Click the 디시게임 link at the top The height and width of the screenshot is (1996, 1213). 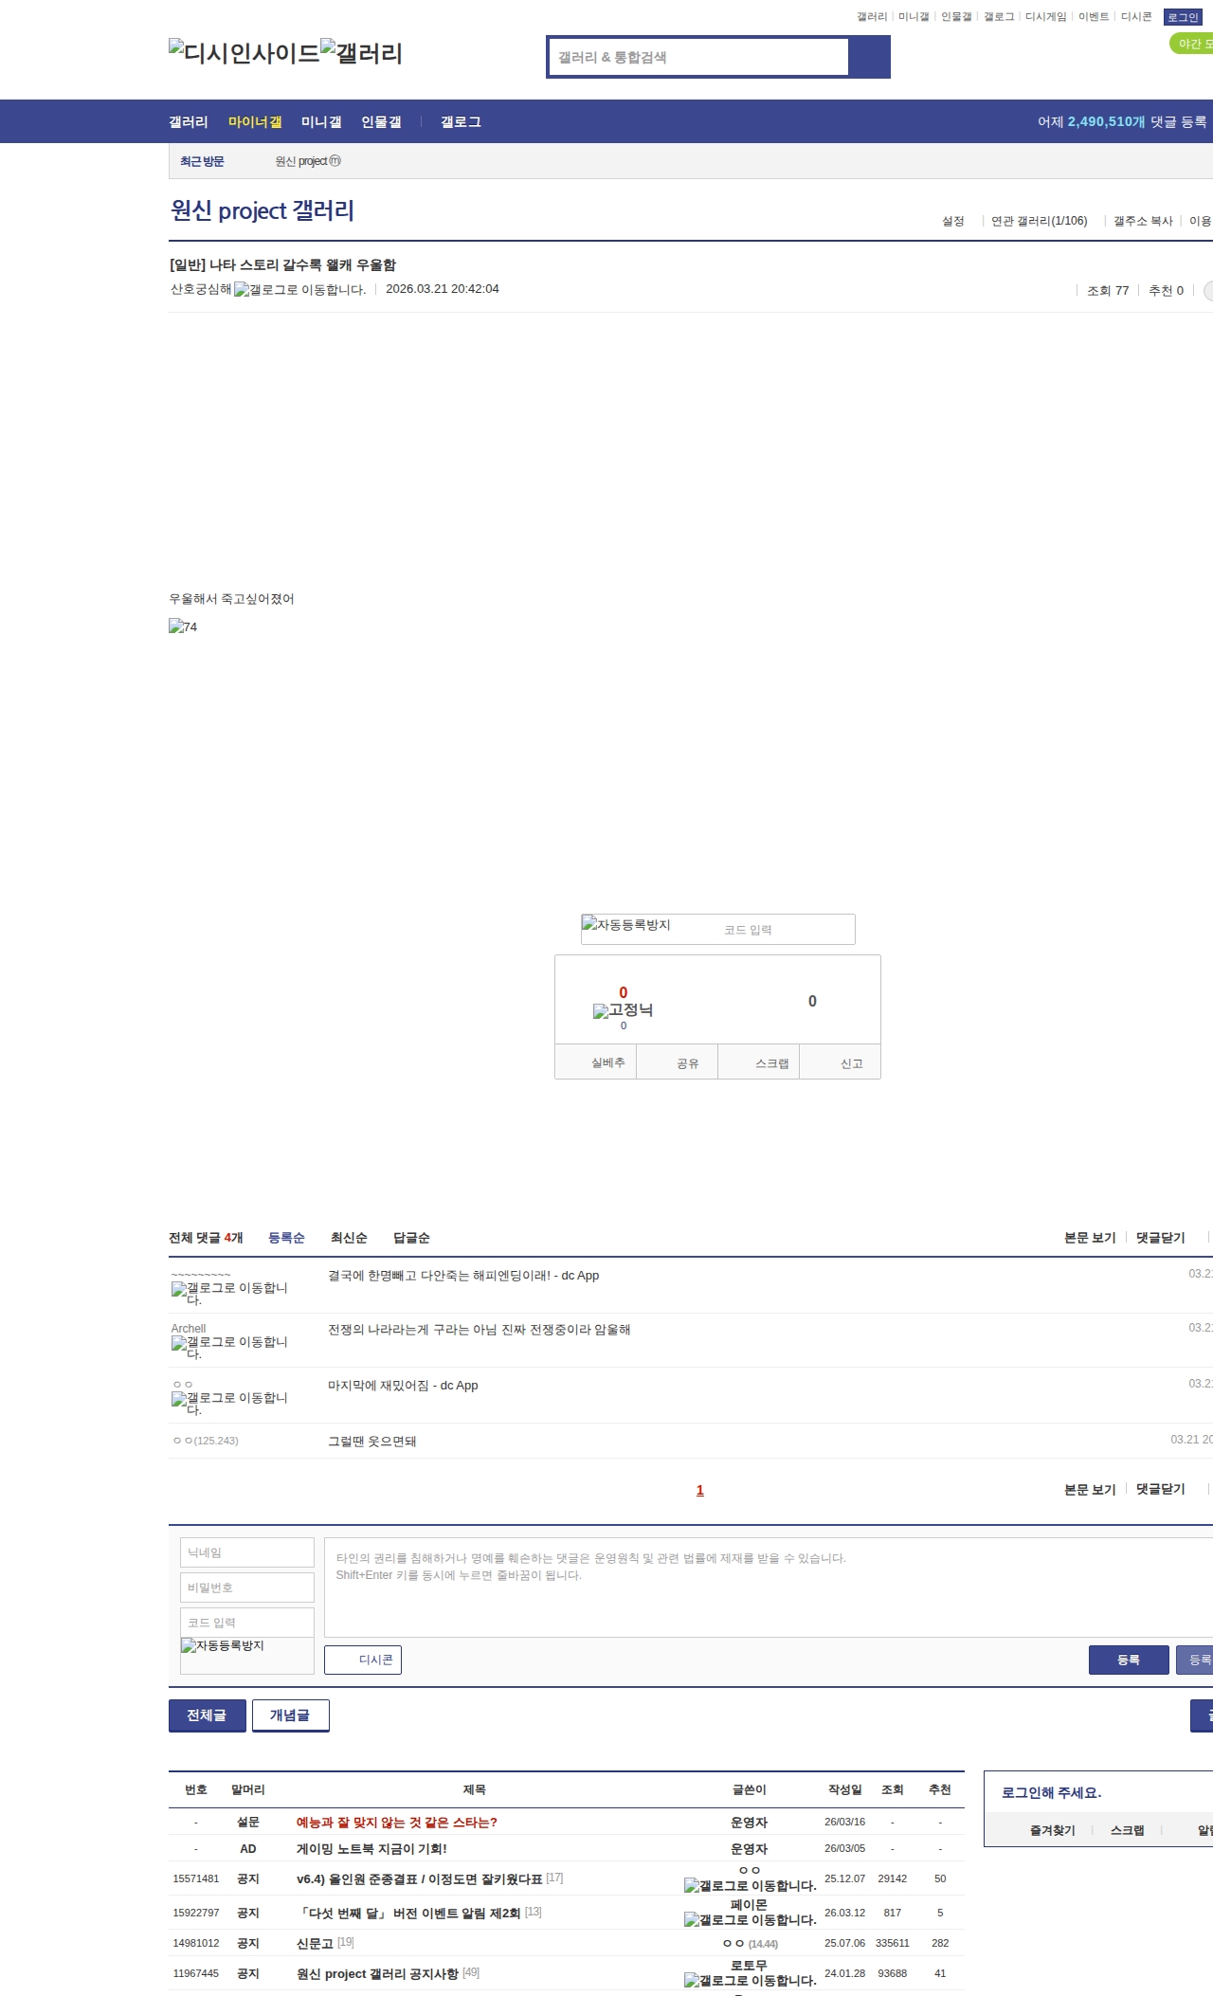click(x=1045, y=17)
